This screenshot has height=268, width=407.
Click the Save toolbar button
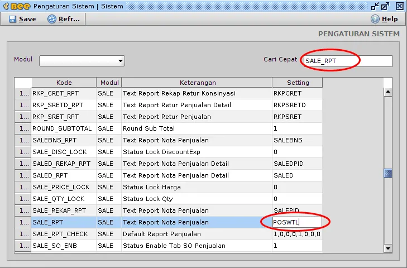coord(22,19)
